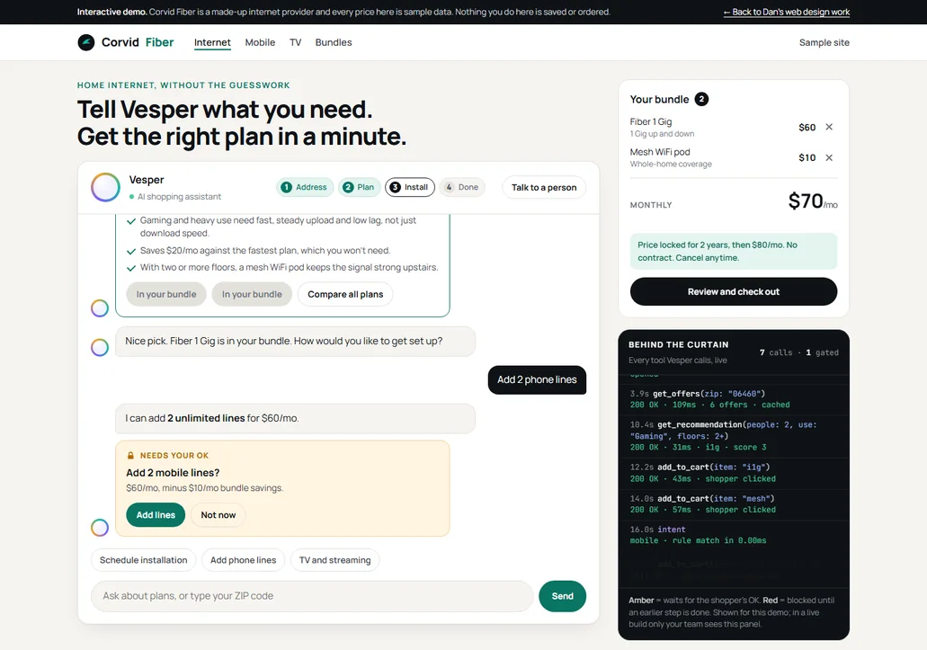Click the get_offers tool call entry
927x650 pixels.
(x=733, y=399)
